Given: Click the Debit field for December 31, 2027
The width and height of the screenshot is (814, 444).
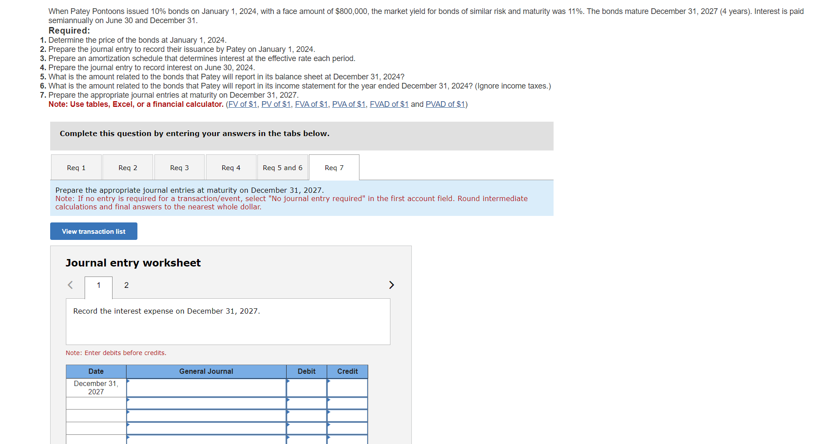Looking at the screenshot, I should click(x=307, y=388).
